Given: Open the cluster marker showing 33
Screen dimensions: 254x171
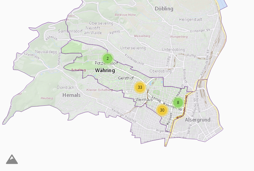Looking at the screenshot, I should coord(140,87).
